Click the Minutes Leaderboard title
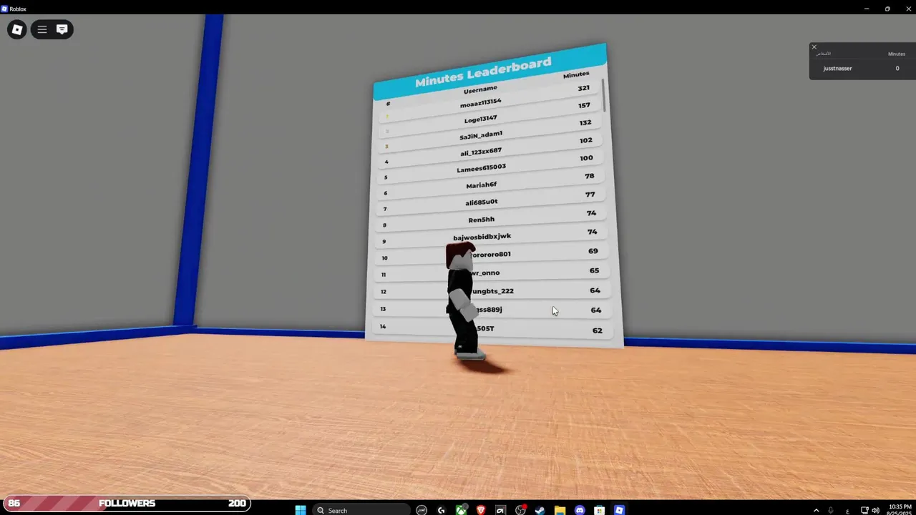 point(483,72)
